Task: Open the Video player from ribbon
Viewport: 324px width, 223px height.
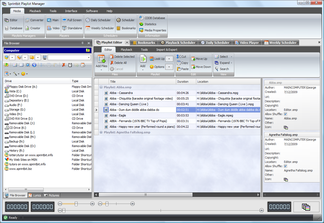Action: 53,28
